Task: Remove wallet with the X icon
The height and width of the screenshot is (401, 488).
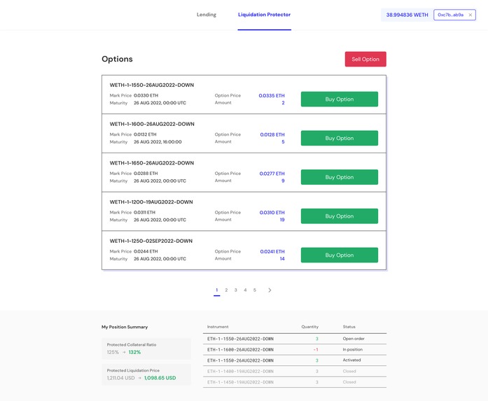Action: (x=470, y=15)
